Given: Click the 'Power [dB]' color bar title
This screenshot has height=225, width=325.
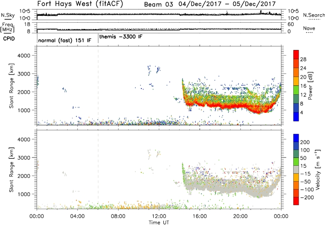Looking at the screenshot, I should coord(310,86).
